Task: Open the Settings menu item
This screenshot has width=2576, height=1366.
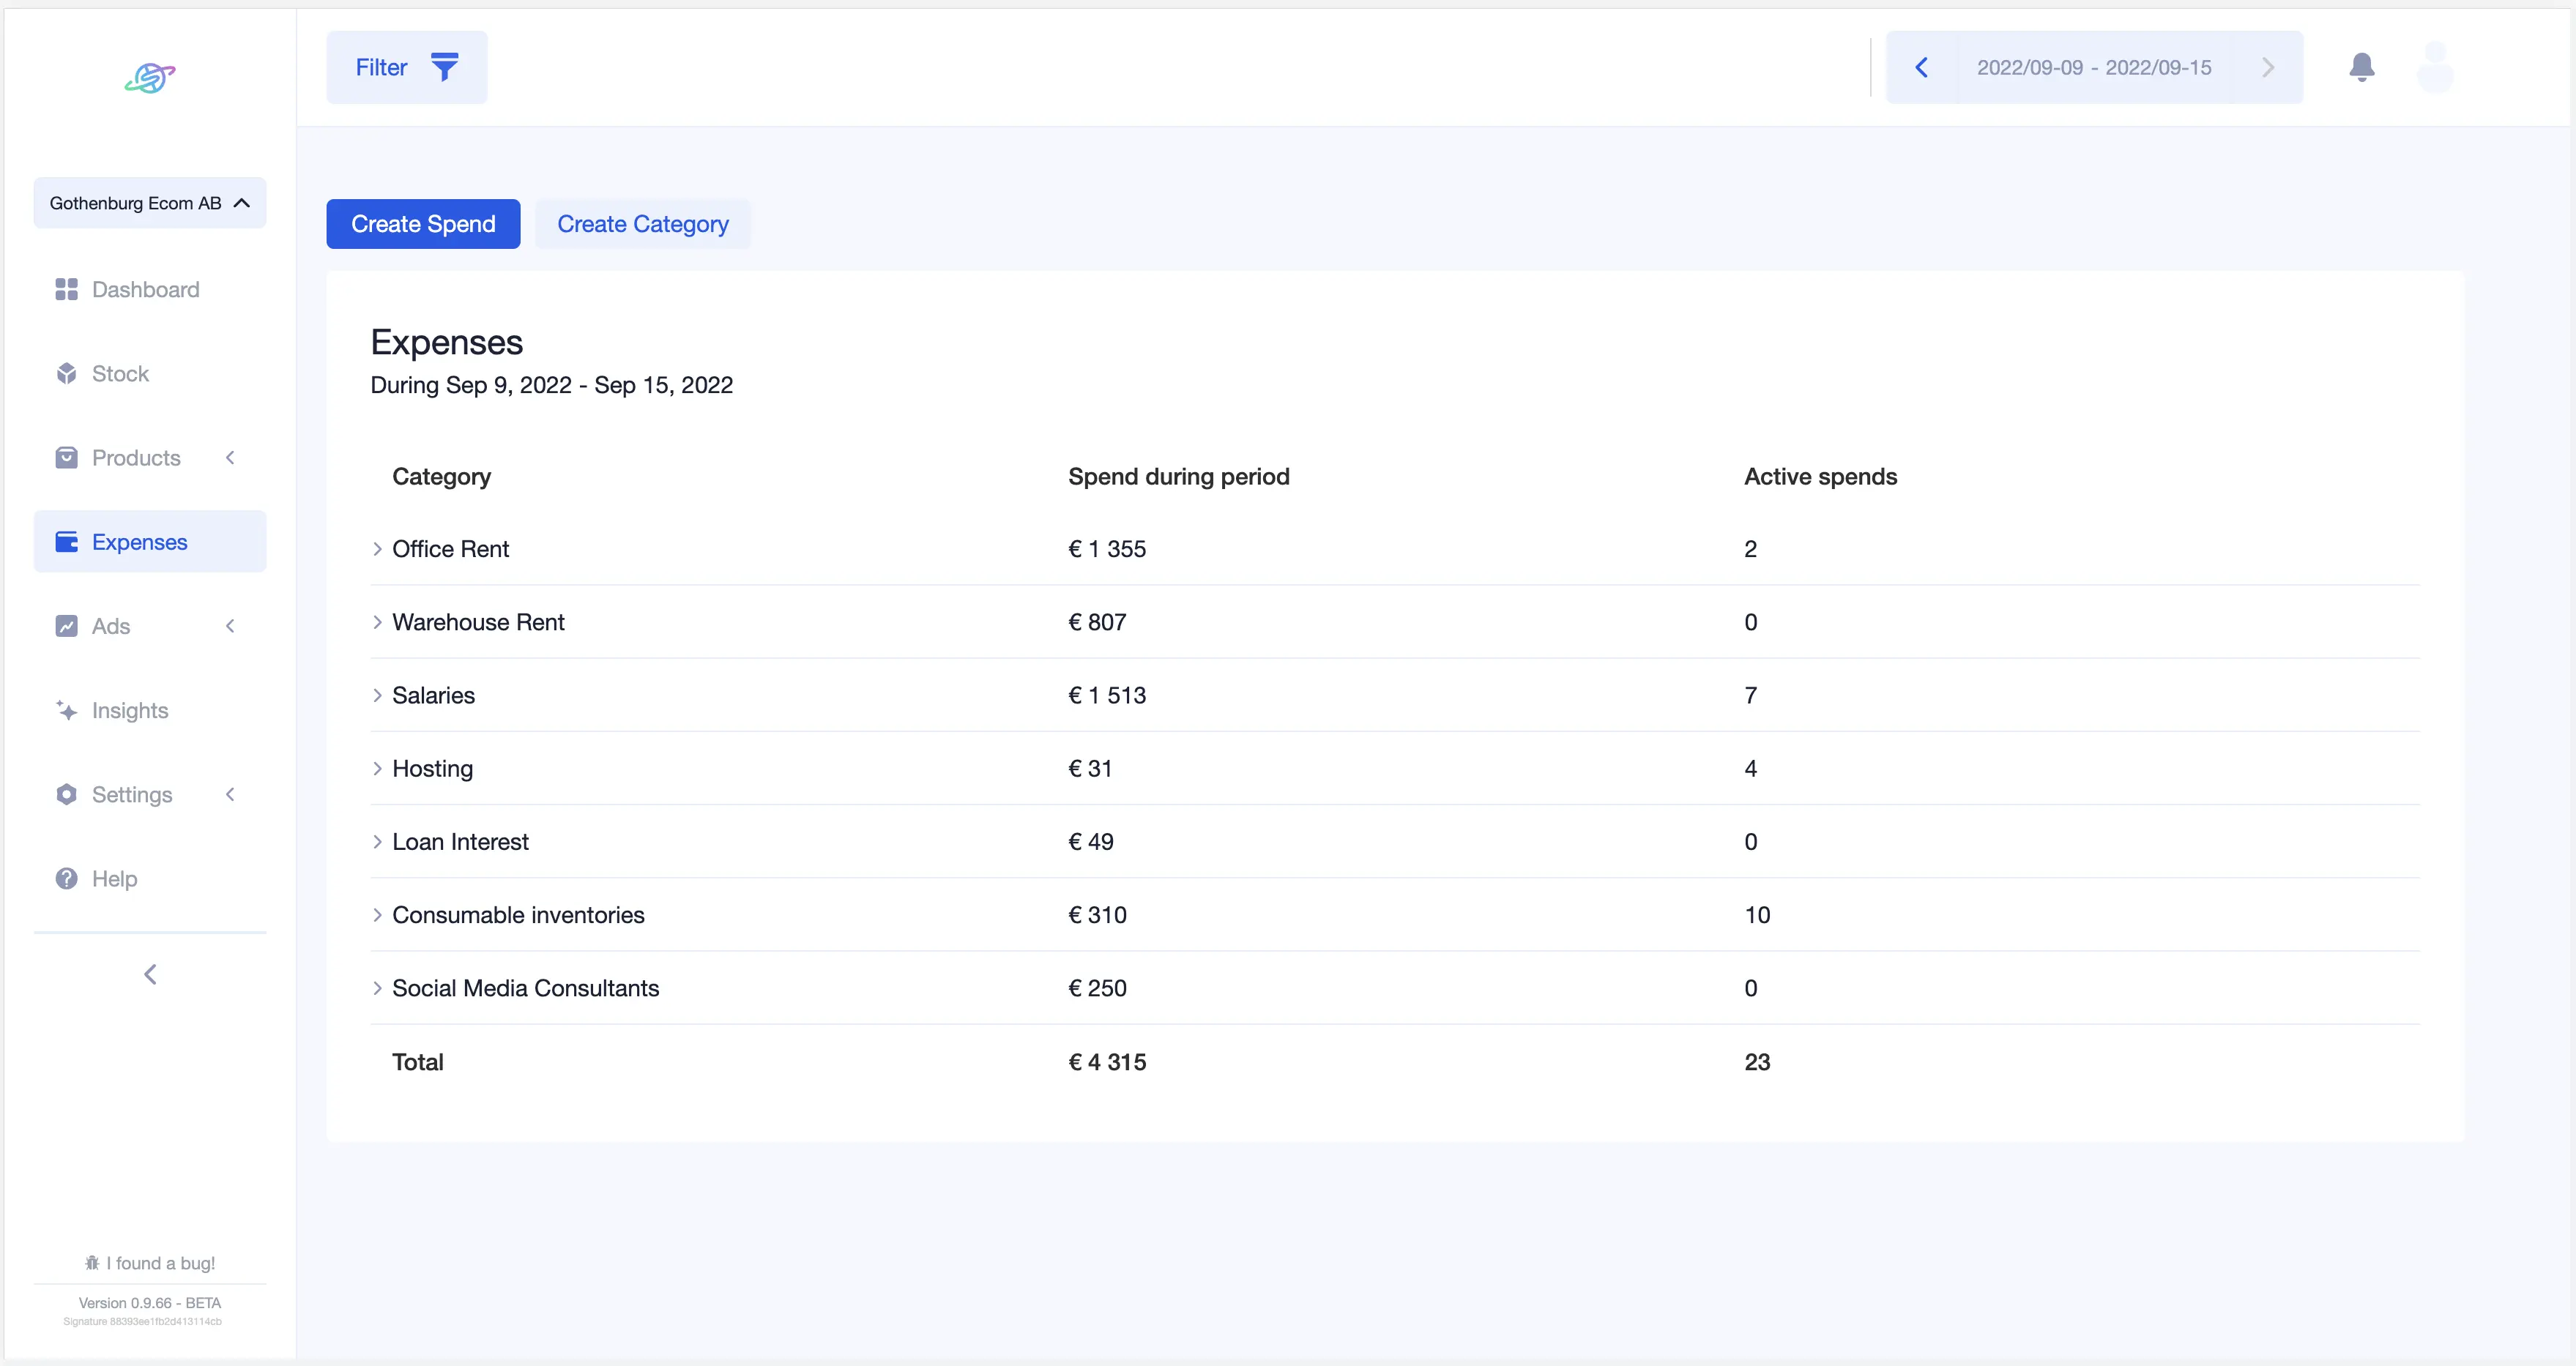Action: pyautogui.click(x=132, y=794)
